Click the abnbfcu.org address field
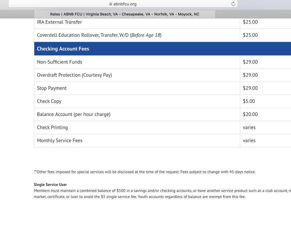291x244 pixels. 125,4
